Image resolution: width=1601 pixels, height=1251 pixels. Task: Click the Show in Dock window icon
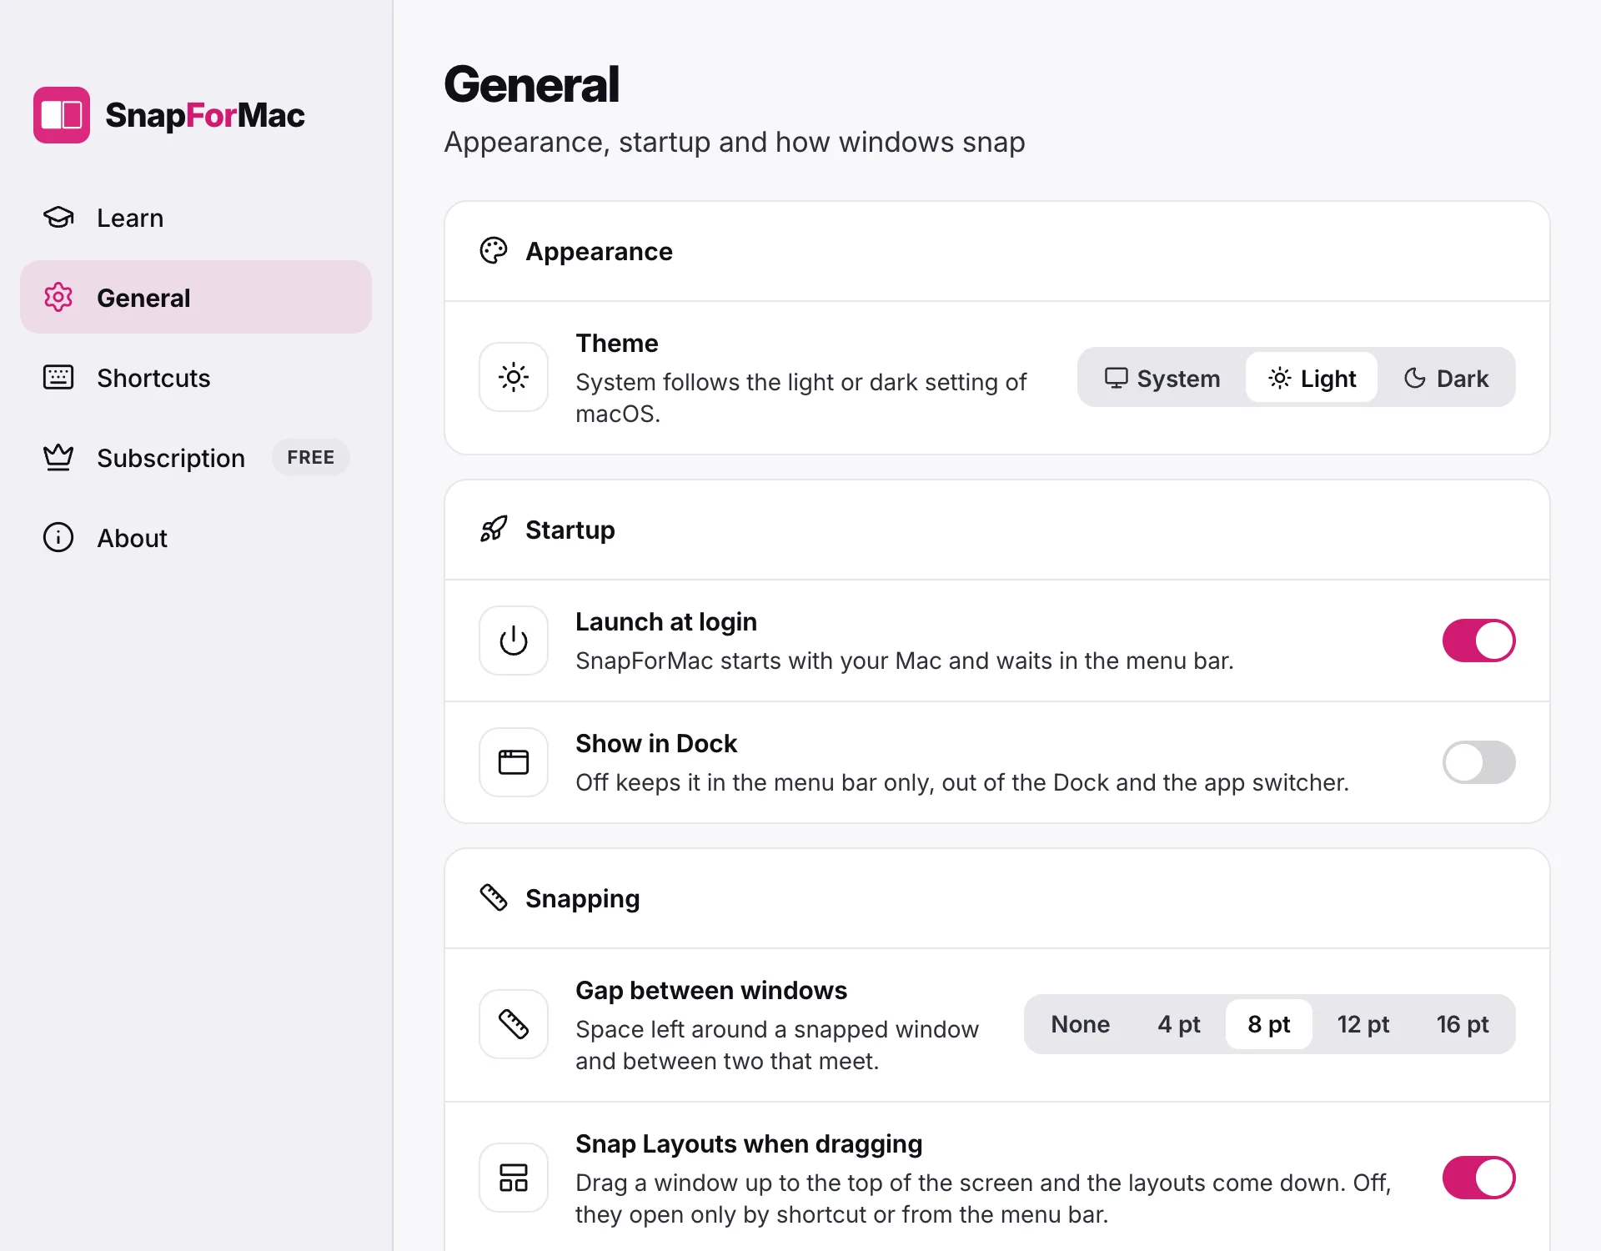pyautogui.click(x=514, y=762)
